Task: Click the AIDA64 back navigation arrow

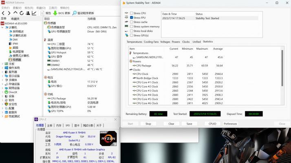Action: tap(3, 13)
